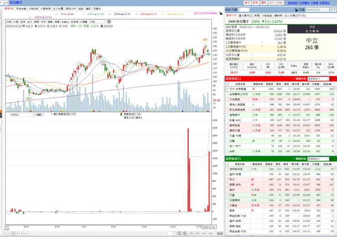Toggle 均線 option in chart toolbar

(9, 22)
